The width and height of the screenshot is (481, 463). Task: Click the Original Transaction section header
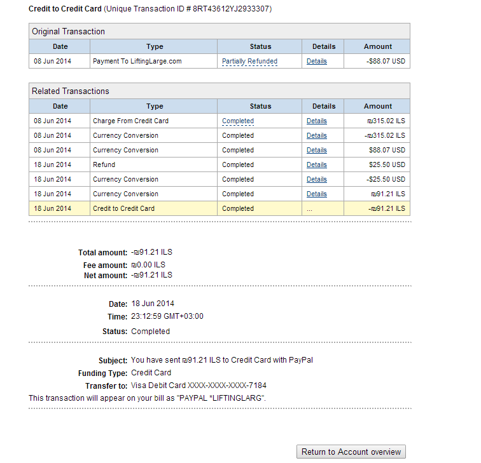[x=220, y=31]
